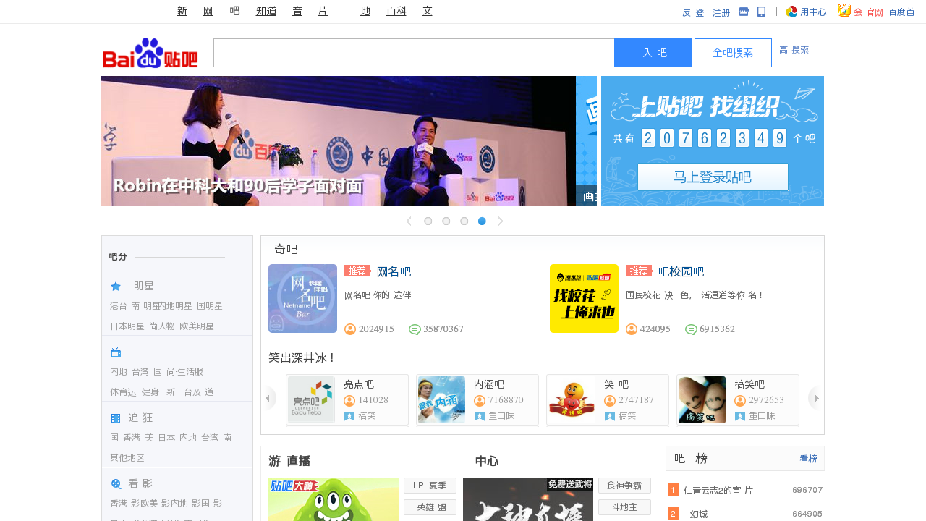
Task: Click 食神争霸 game tag button
Action: tap(624, 486)
